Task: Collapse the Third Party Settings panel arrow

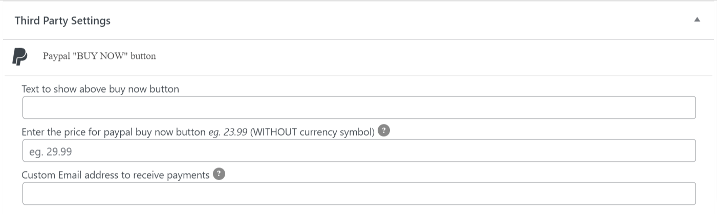Action: pyautogui.click(x=697, y=20)
